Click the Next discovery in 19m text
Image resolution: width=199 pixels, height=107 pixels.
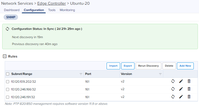pyautogui.click(x=27, y=37)
